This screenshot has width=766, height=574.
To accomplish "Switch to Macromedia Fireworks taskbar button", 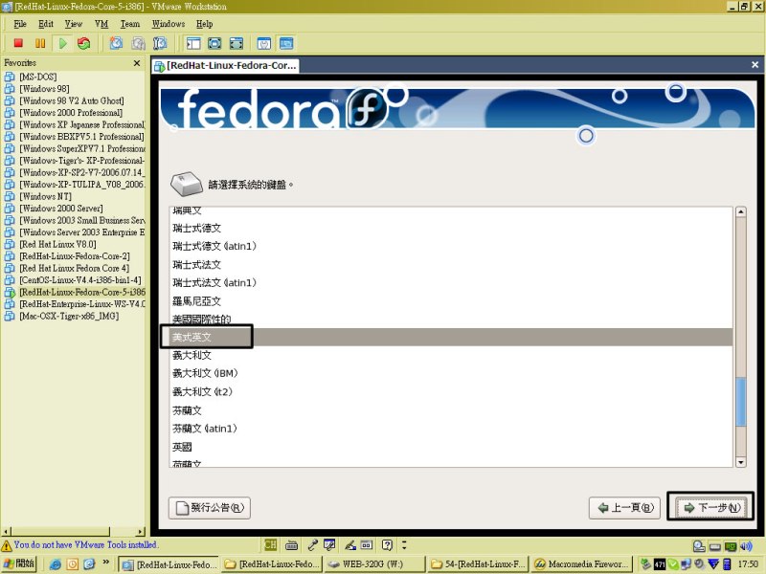I will click(581, 564).
